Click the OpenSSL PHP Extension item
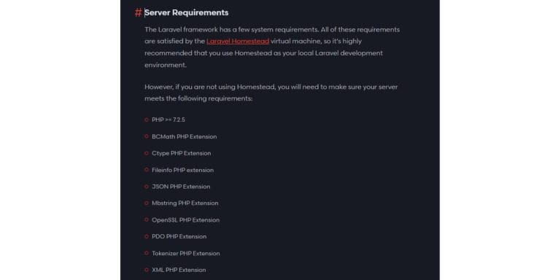Viewport: 560px width, 280px height. tap(186, 220)
